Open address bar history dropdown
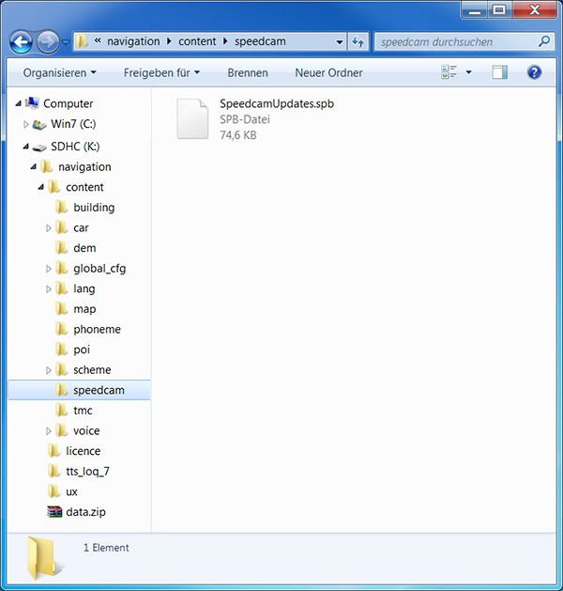Screen dimensions: 563x591 [339, 42]
